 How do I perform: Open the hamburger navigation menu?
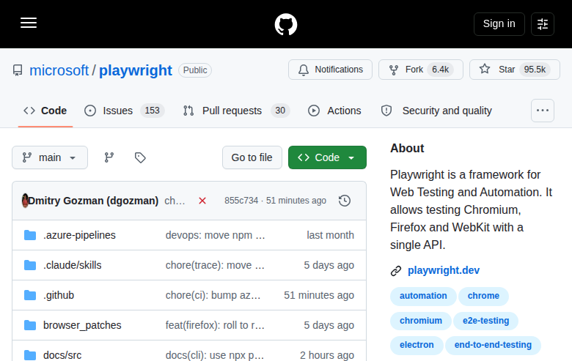(29, 23)
